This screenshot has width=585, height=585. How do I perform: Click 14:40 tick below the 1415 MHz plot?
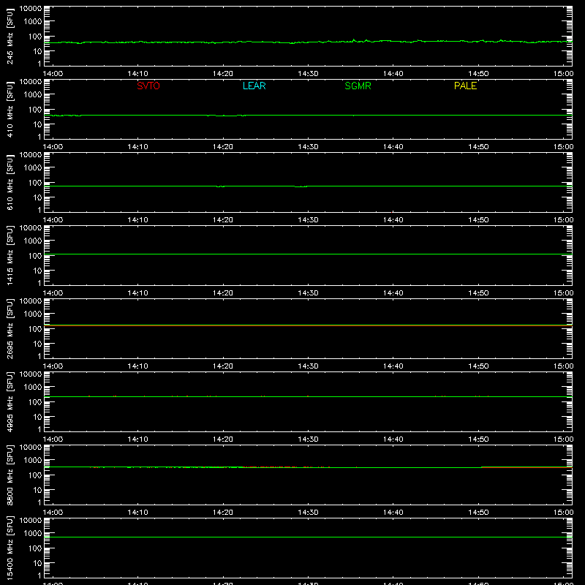click(x=393, y=293)
